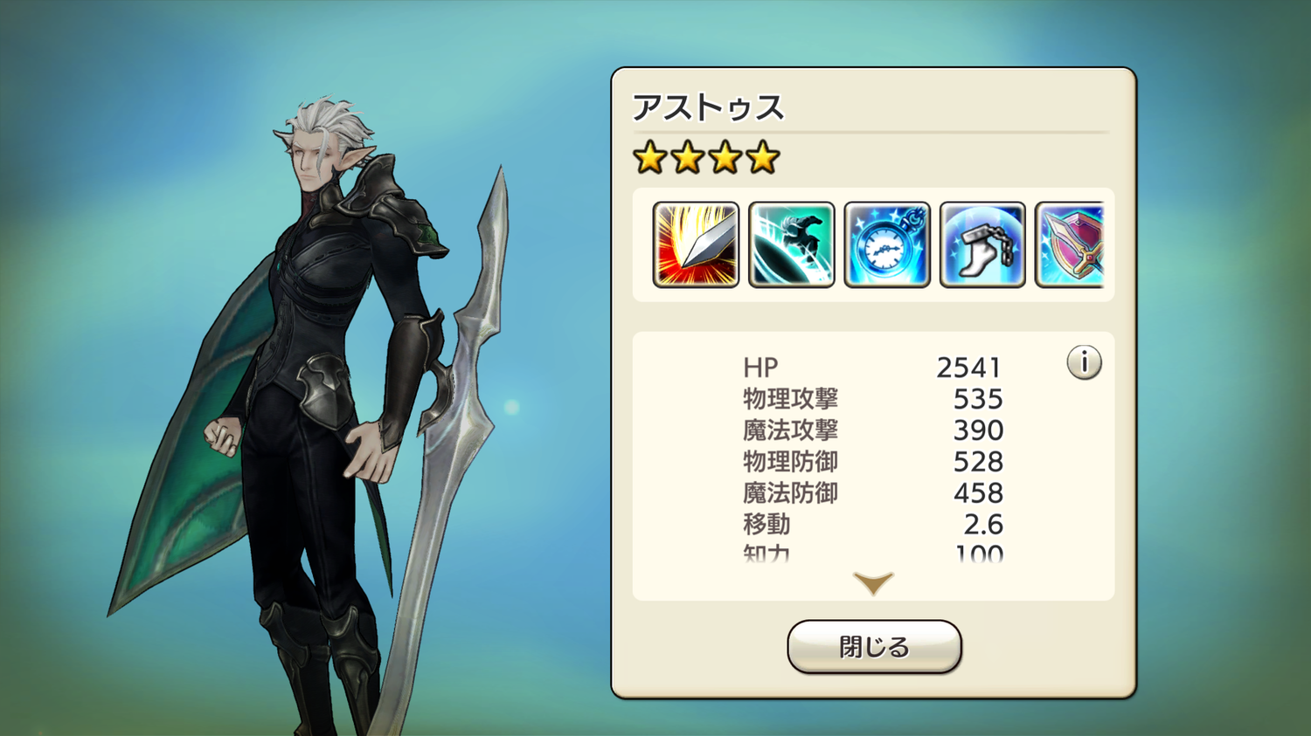The width and height of the screenshot is (1311, 736).
Task: Select the shield emblem skill icon
Action: click(1070, 244)
